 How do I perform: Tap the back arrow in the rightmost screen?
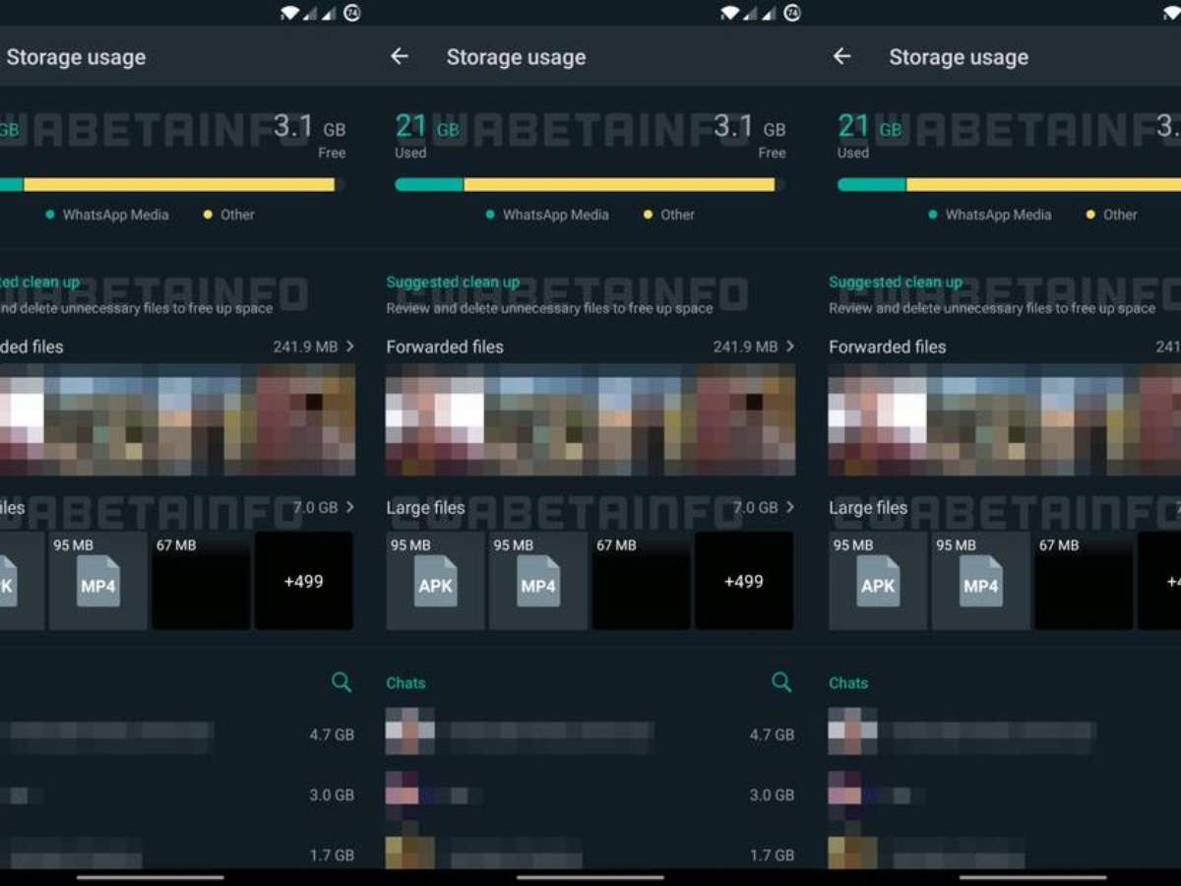pyautogui.click(x=841, y=57)
